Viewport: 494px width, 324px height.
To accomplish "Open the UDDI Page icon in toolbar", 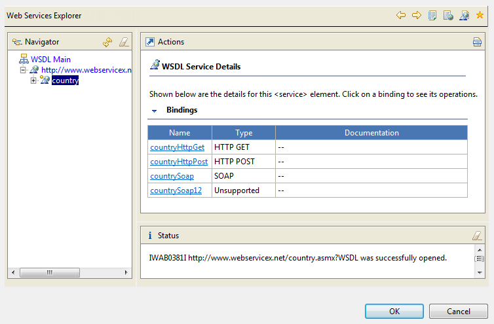I will (432, 15).
